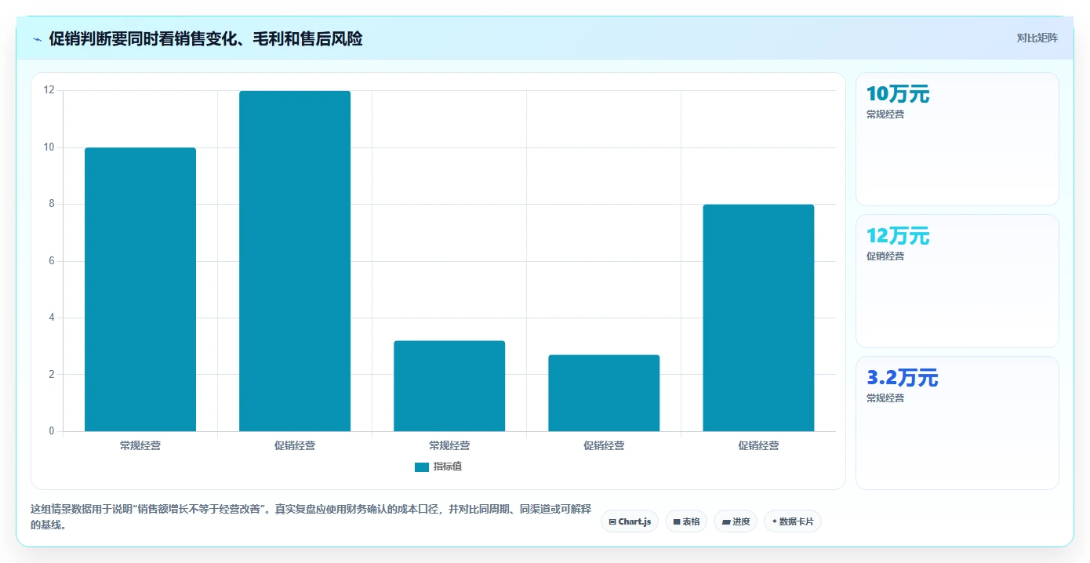This screenshot has width=1090, height=563.
Task: Click the 3.2万元 value text
Action: tap(903, 378)
